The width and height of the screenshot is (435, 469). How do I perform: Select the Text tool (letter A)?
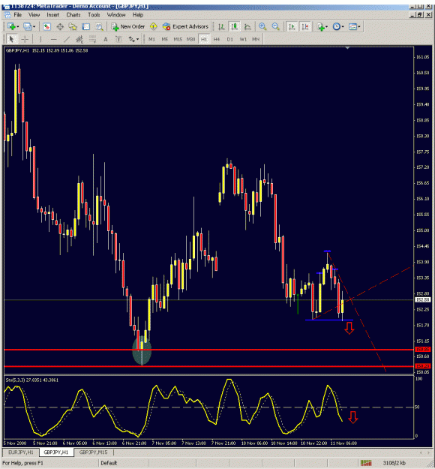point(106,39)
